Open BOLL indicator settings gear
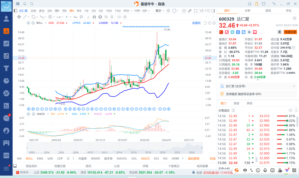This screenshot has width=299, height=178. click(29, 23)
